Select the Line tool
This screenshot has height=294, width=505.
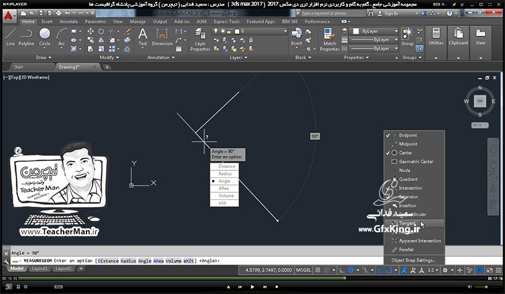pyautogui.click(x=10, y=37)
